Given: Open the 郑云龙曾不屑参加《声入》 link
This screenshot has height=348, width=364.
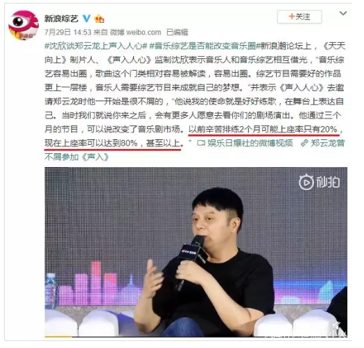Looking at the screenshot, I should [195, 150].
